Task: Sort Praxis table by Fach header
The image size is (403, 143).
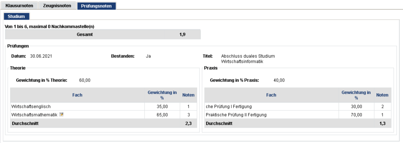Action: [271, 95]
